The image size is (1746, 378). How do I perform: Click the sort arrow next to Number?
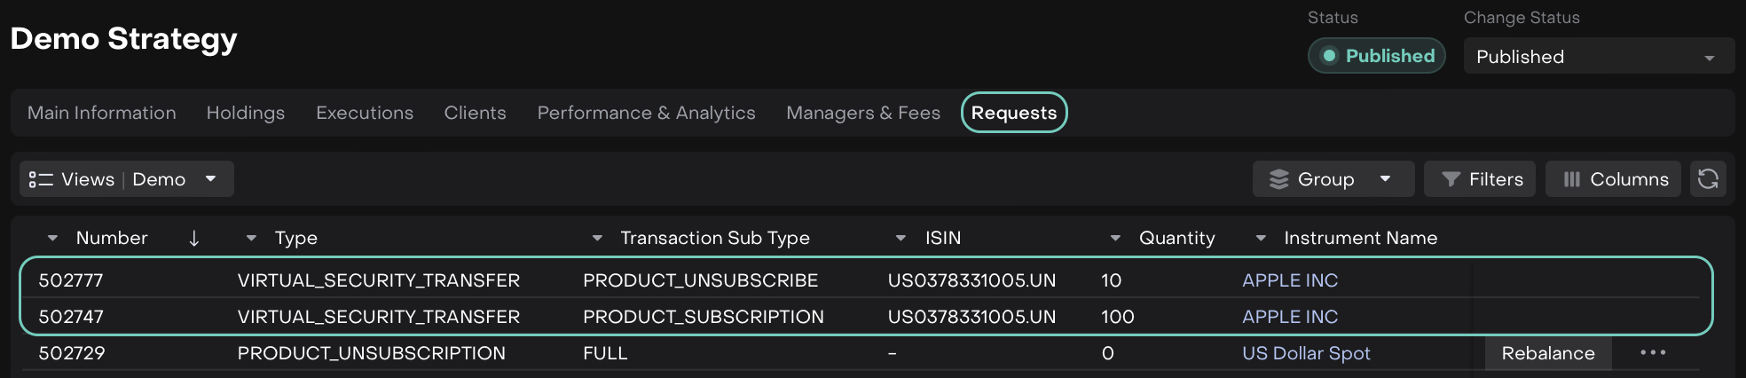[193, 238]
